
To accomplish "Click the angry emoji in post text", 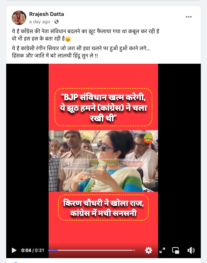I will [68, 39].
